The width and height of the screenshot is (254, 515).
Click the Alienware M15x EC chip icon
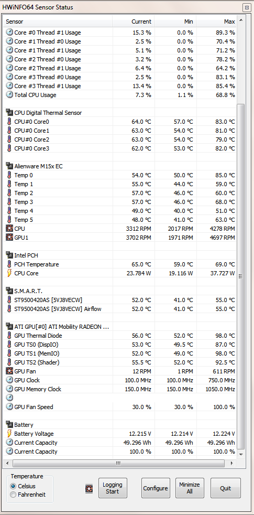[x=9, y=166]
